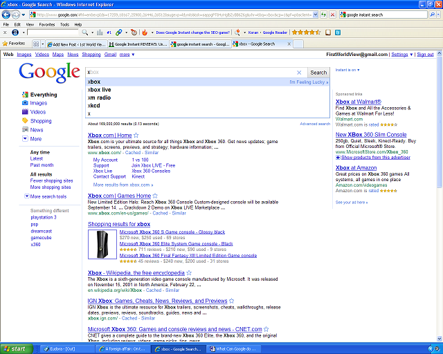Screen dimensions: 443x354
Task: Click the browser Forward arrow button
Action: (16, 15)
